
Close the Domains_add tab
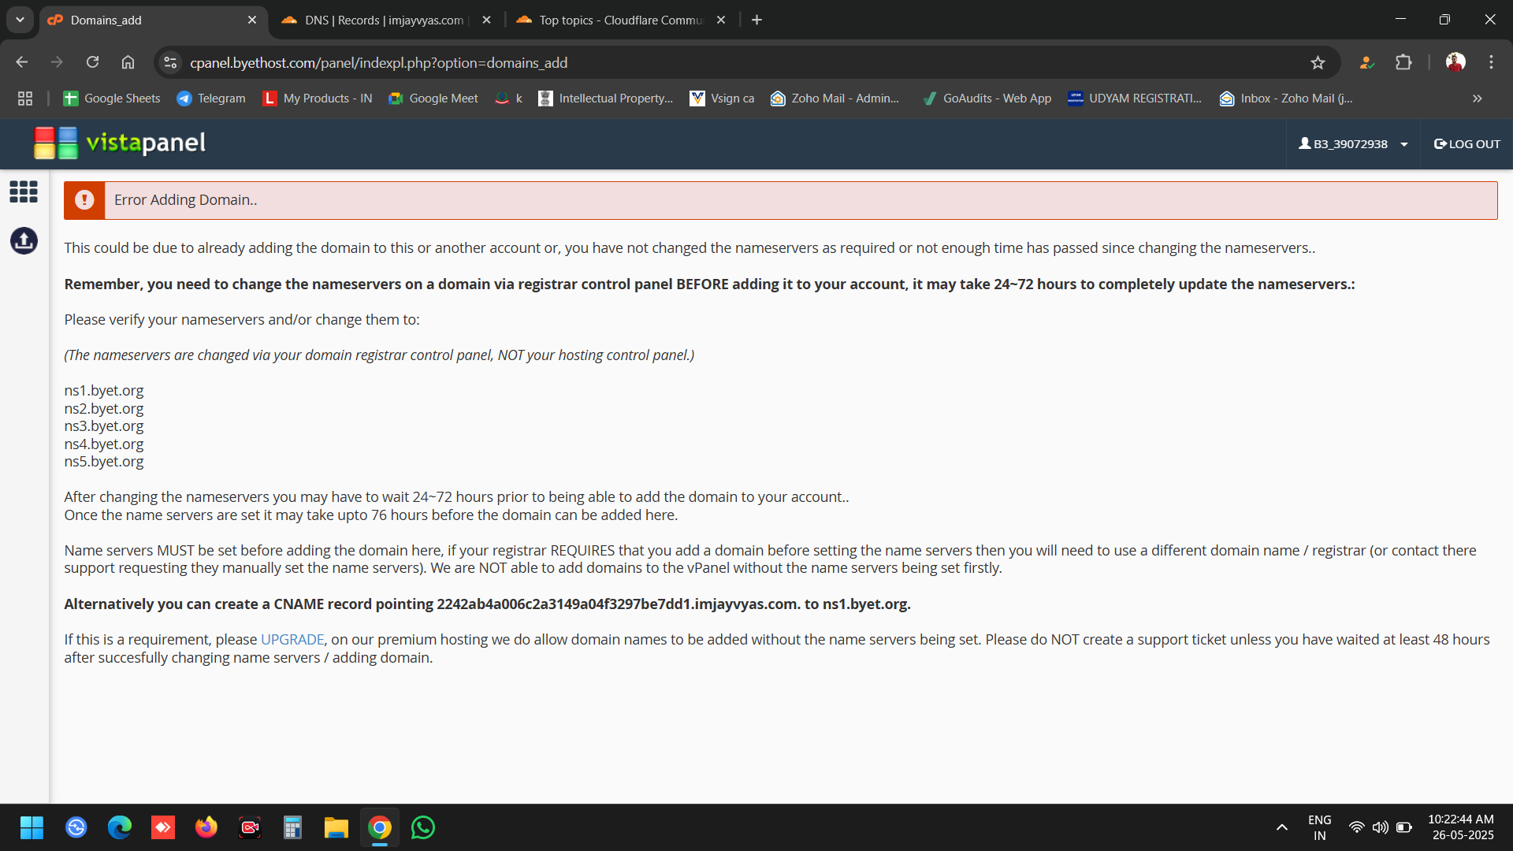pyautogui.click(x=252, y=20)
